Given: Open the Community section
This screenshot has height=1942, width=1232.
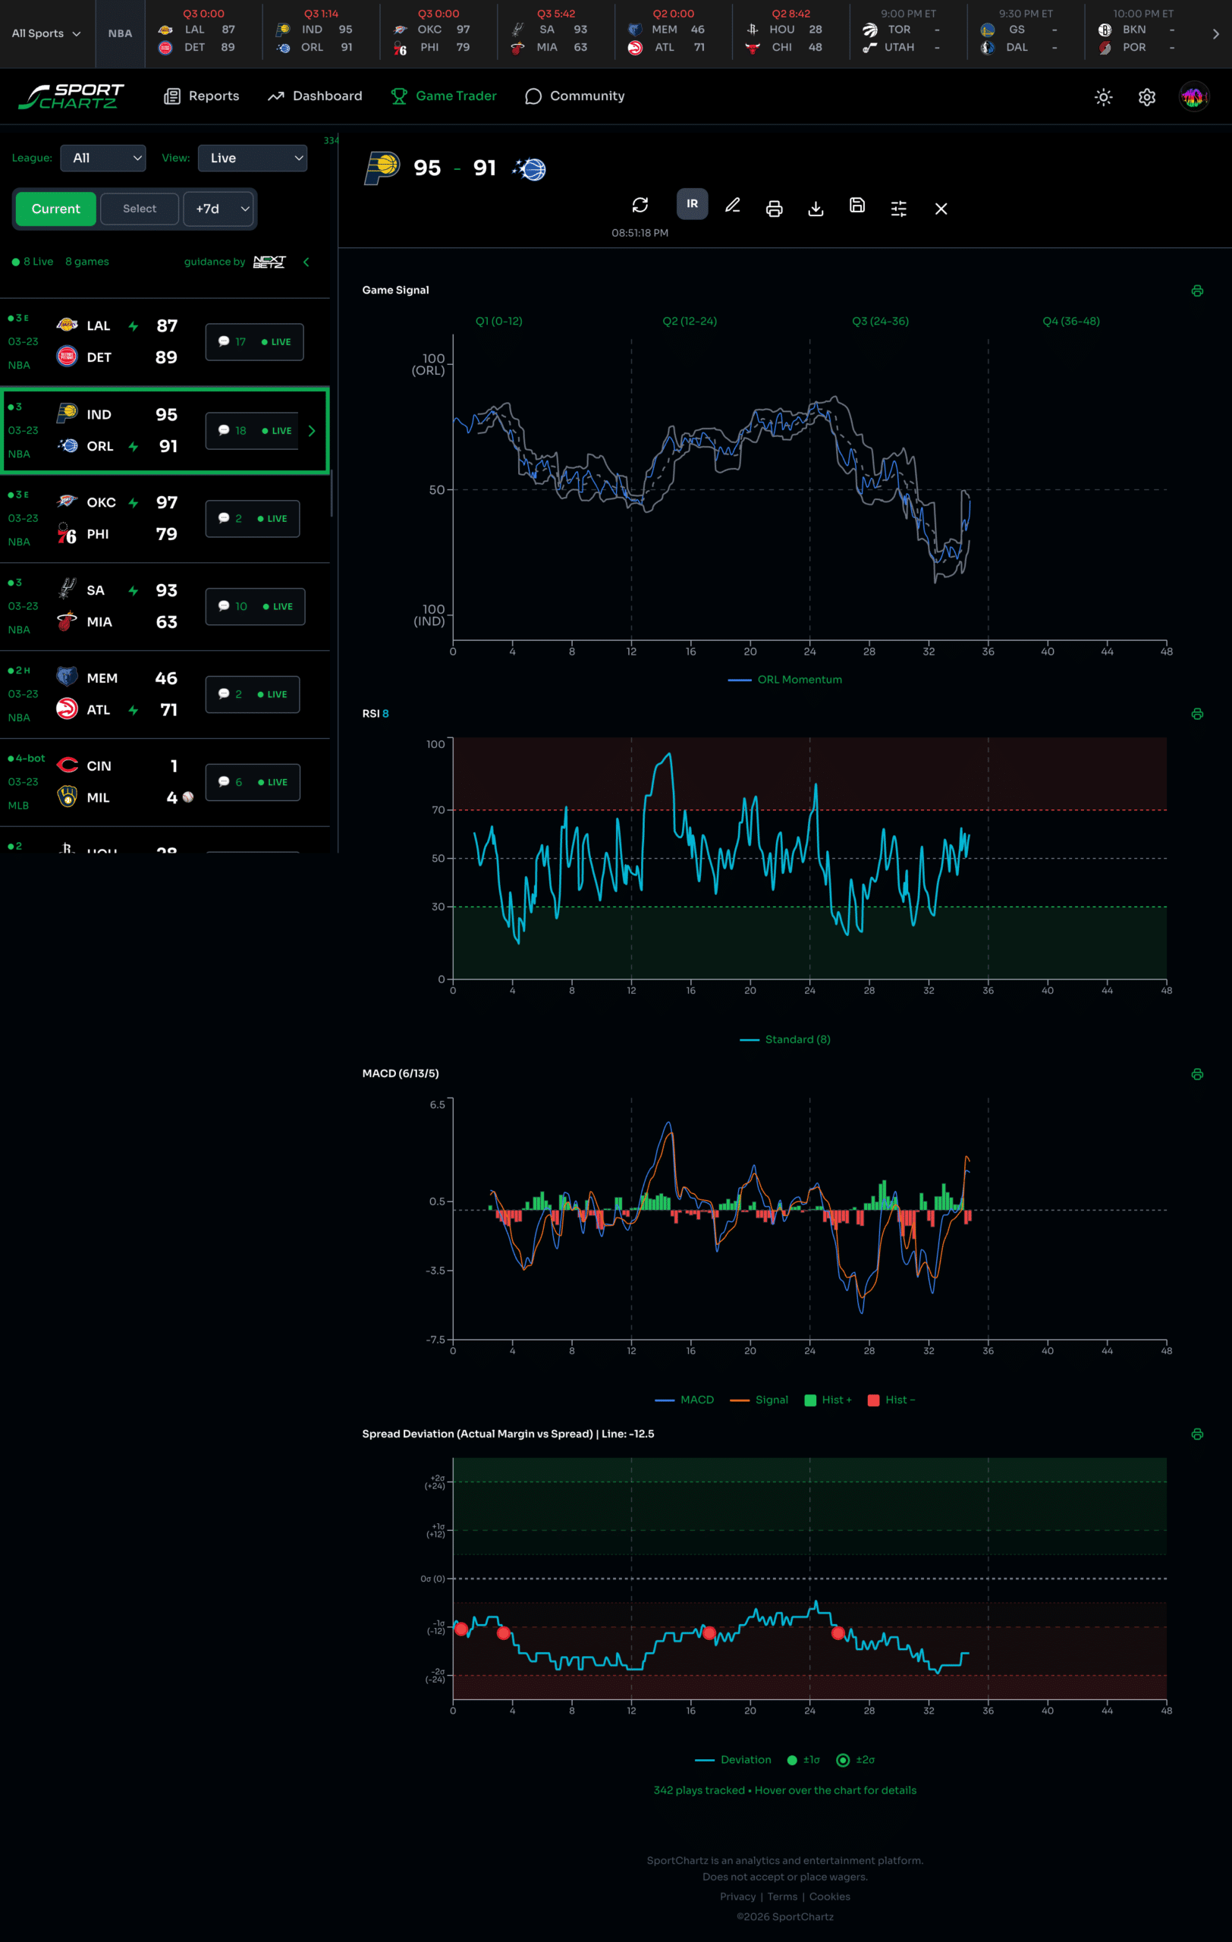Looking at the screenshot, I should (x=575, y=96).
